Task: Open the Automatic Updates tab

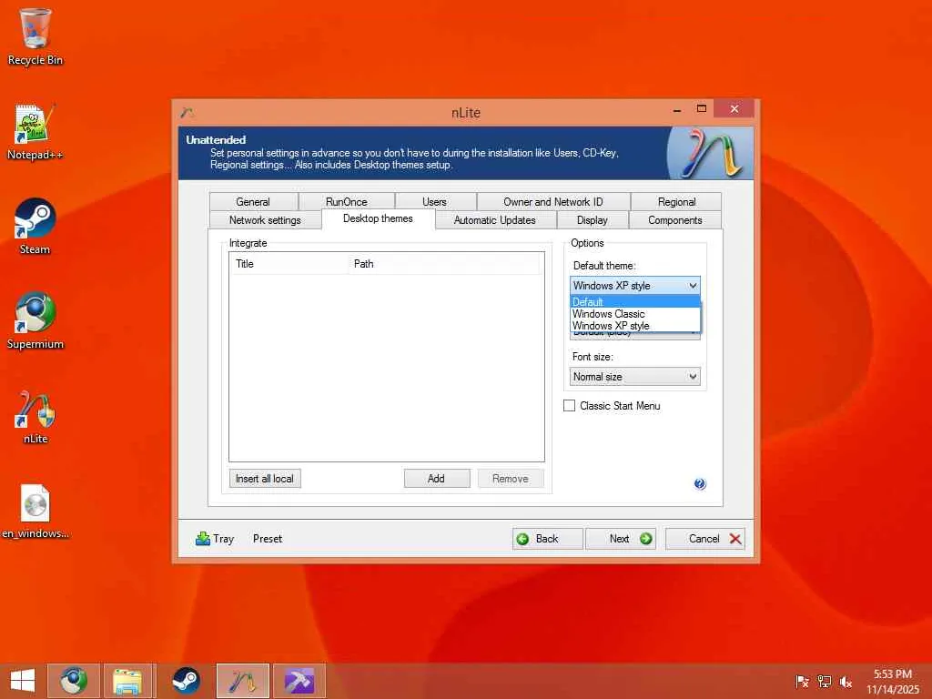Action: point(494,220)
